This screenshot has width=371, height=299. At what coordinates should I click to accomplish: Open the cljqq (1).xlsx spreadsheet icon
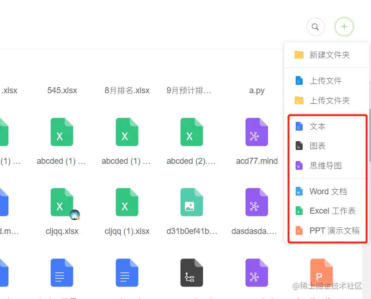[127, 202]
